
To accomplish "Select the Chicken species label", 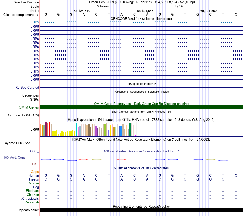I will [x=33, y=195].
